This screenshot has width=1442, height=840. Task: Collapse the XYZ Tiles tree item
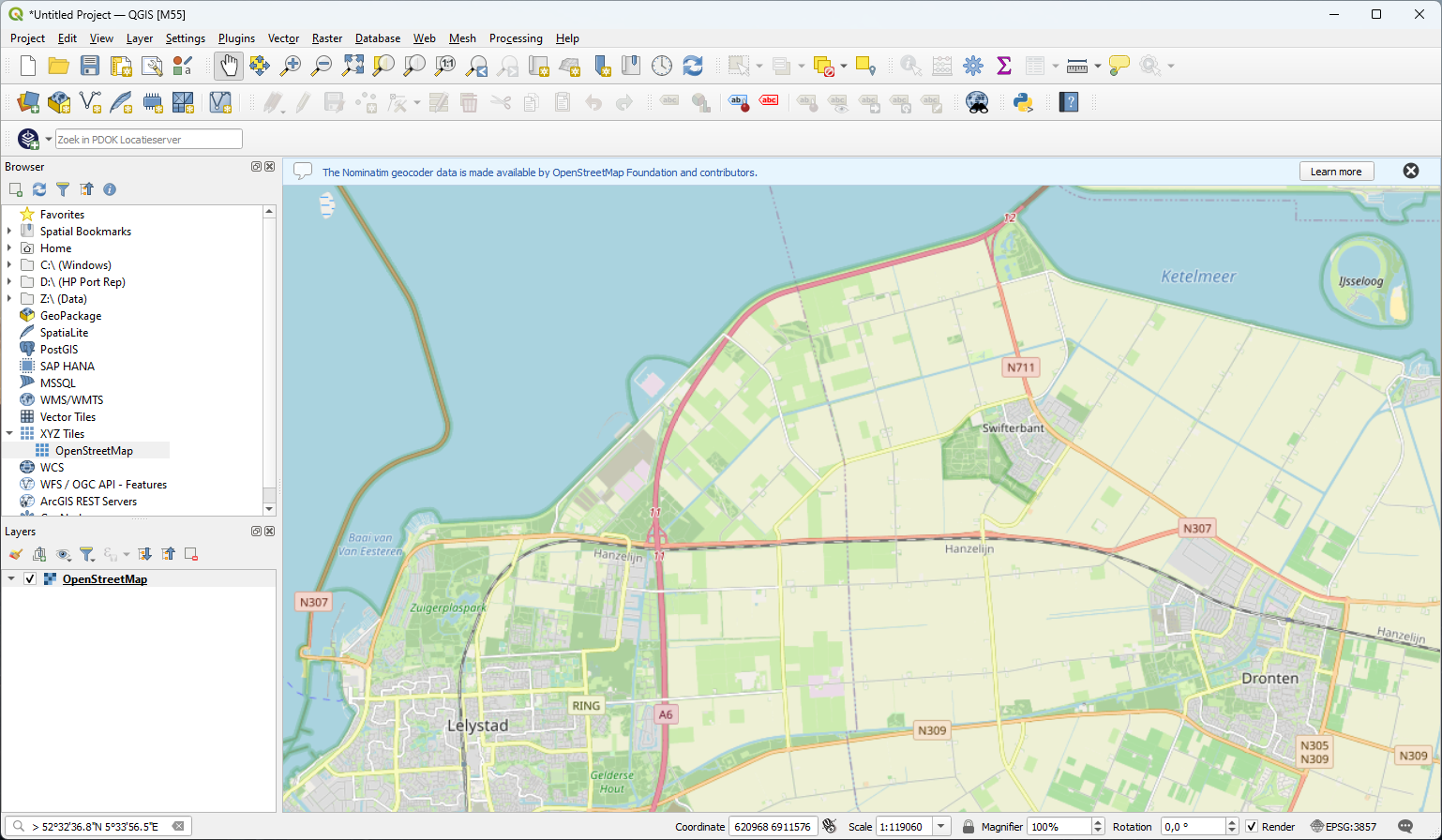[x=10, y=433]
